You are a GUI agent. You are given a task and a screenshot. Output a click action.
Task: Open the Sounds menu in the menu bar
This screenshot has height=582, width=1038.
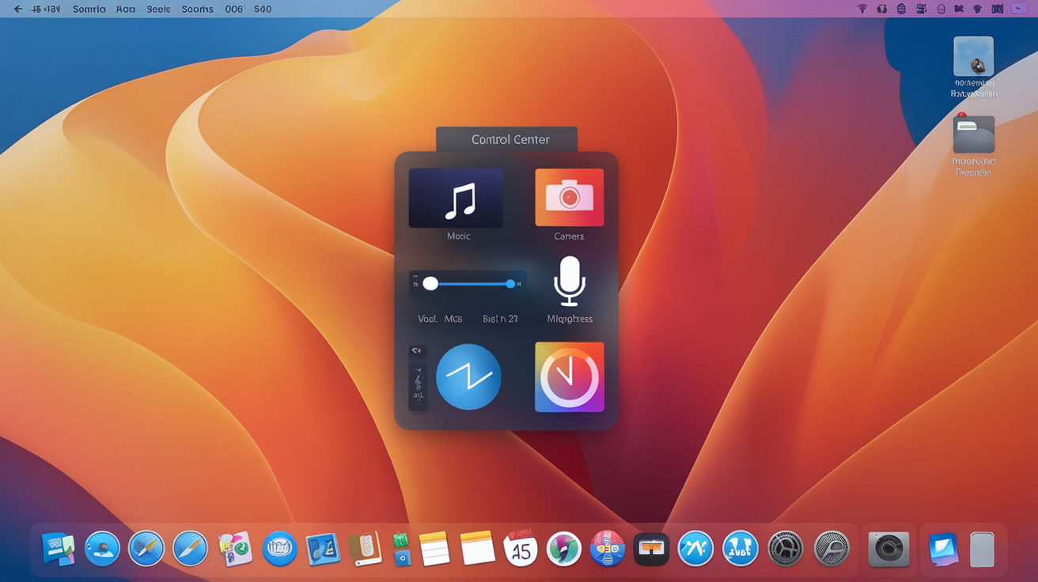pos(196,9)
